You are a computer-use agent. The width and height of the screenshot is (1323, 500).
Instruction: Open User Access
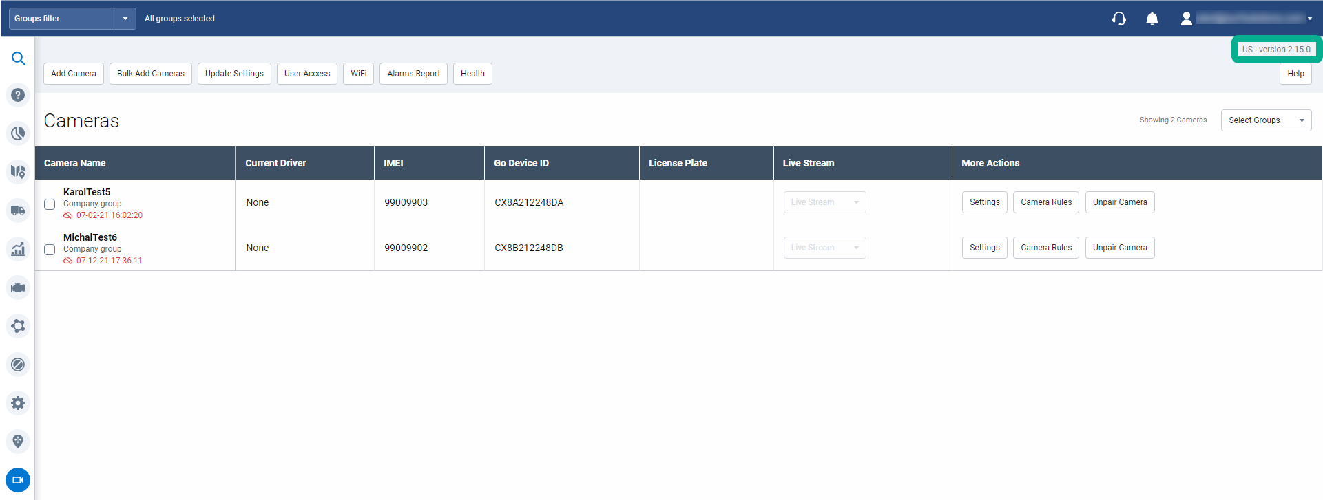coord(307,74)
